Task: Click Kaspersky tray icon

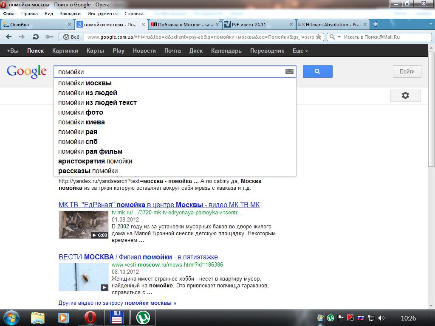Action: coord(350,318)
